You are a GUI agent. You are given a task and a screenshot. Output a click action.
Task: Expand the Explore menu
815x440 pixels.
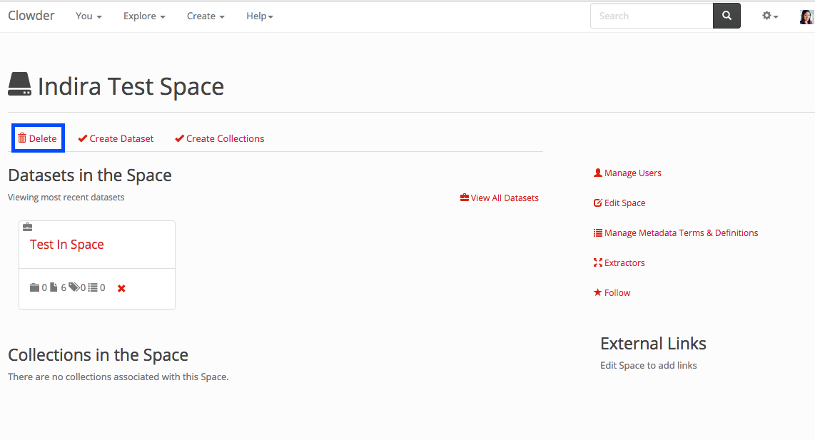[x=144, y=16]
